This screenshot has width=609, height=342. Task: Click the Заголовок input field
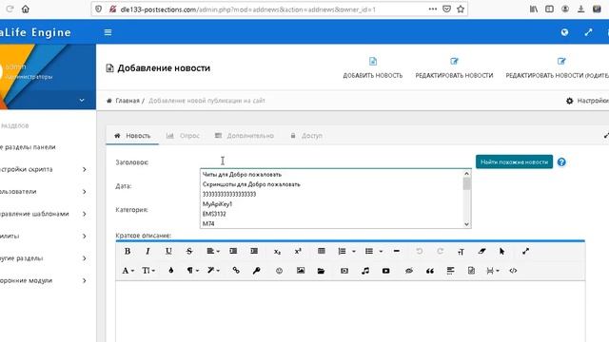coord(336,161)
